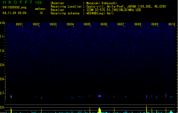Select the 0610 time marker

172,24
